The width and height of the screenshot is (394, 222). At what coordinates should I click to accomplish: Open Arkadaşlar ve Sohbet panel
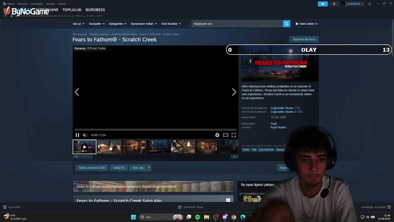coord(376,207)
